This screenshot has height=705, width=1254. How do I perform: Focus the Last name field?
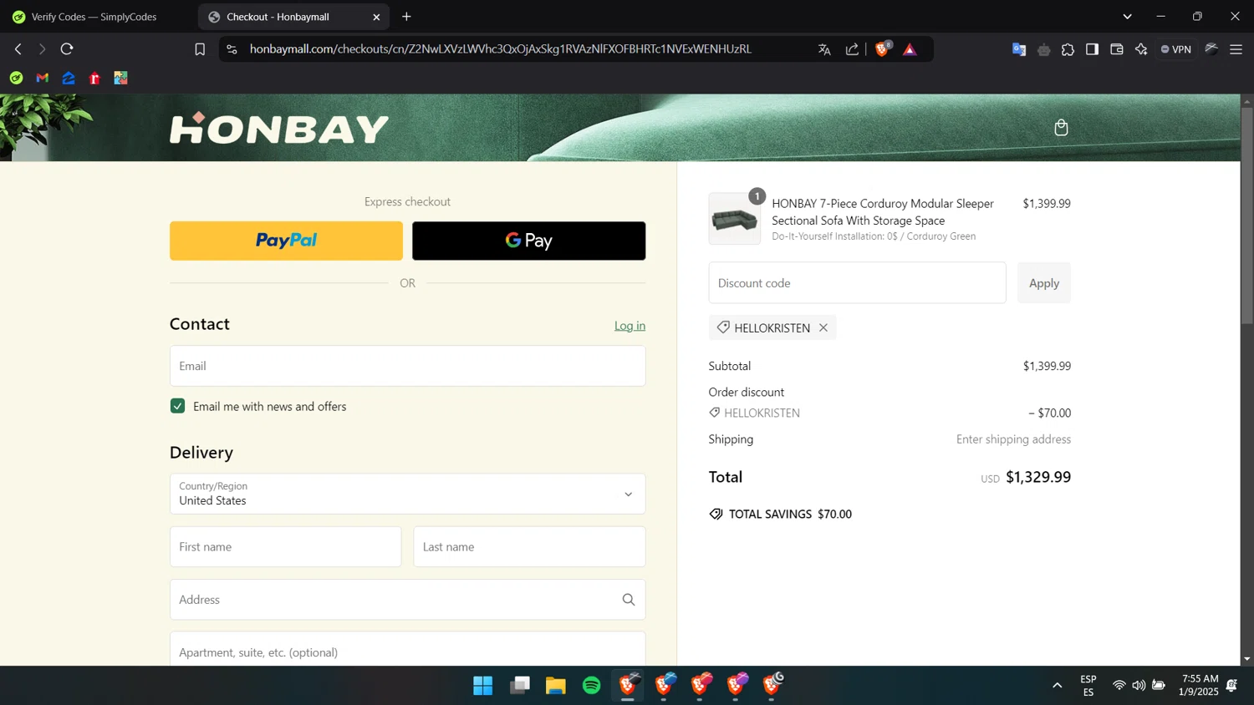point(529,547)
